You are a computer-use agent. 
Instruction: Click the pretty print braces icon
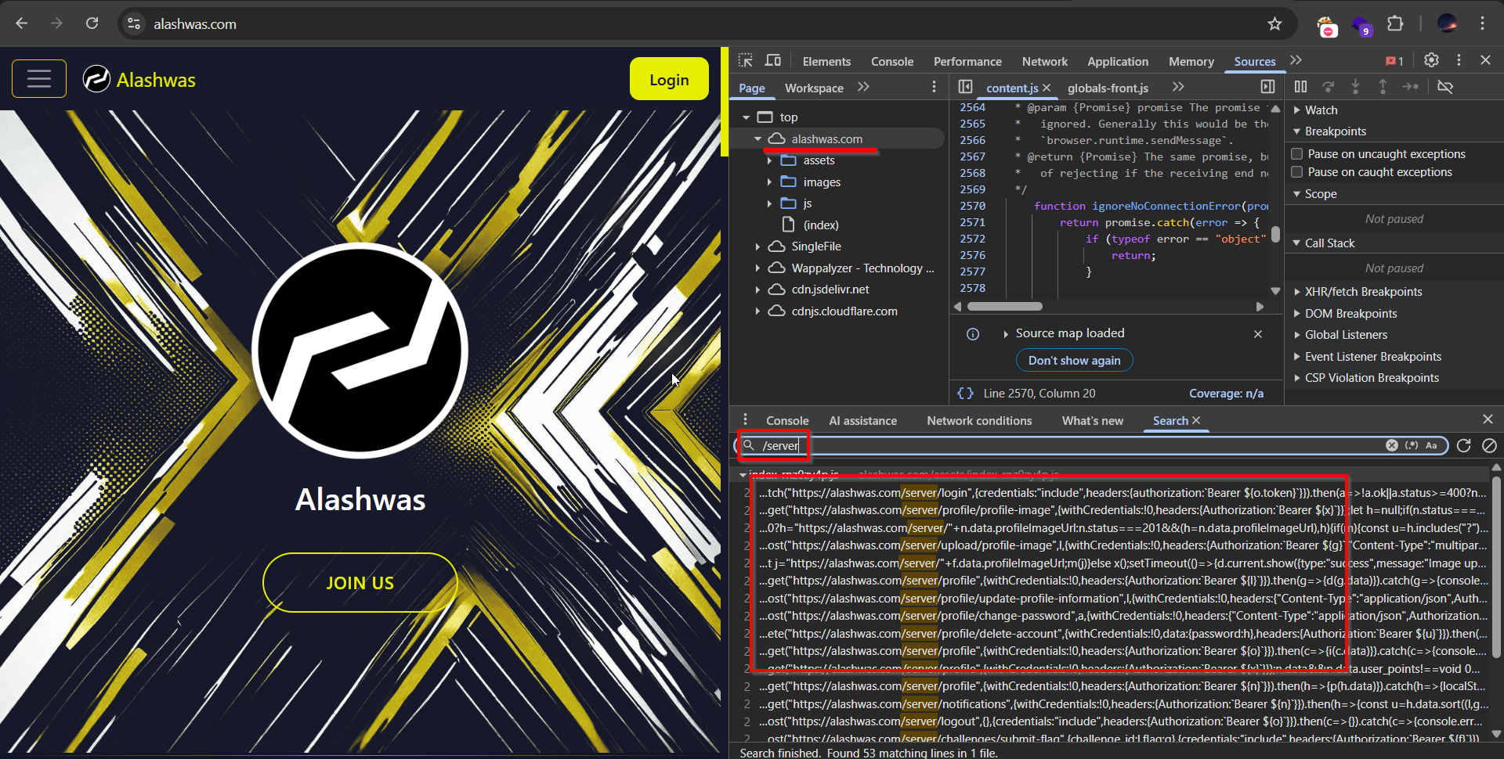click(x=965, y=394)
